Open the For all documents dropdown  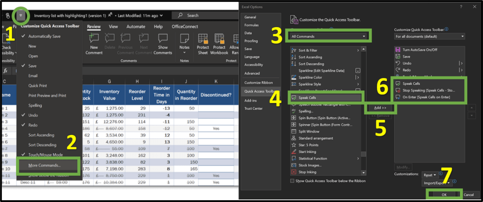[429, 36]
